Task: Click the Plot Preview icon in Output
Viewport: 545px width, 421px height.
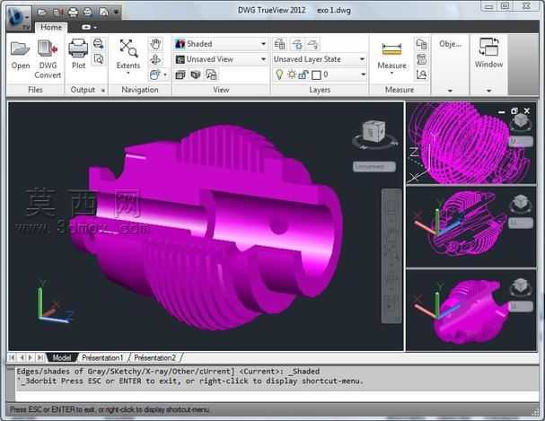Action: coord(99,59)
